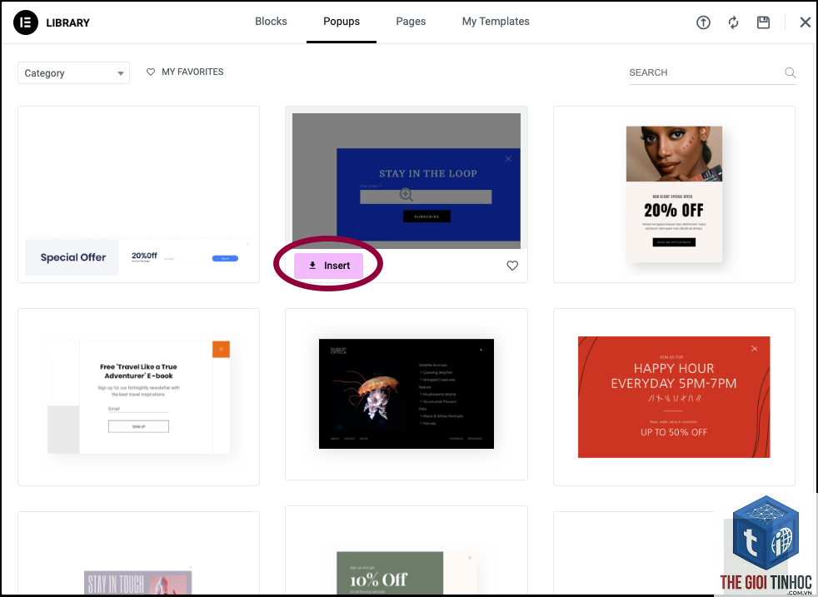
Task: Show My Favorites templates
Action: [x=185, y=72]
